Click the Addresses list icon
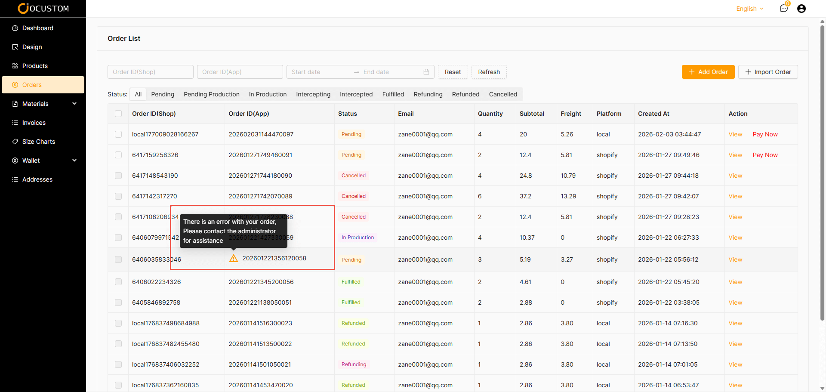The image size is (826, 392). [x=15, y=179]
